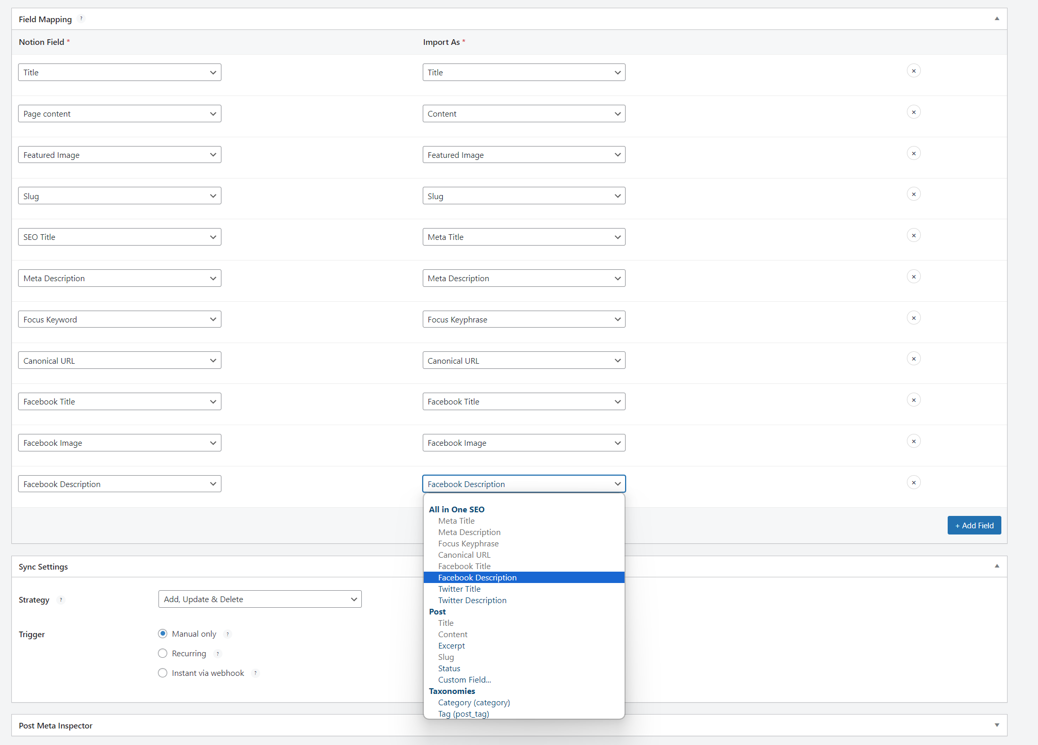
Task: Click the Field Mapping help icon
Action: click(81, 19)
